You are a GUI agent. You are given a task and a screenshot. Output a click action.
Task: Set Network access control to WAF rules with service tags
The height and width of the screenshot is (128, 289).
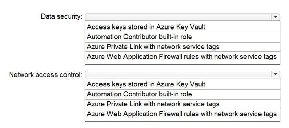(x=182, y=114)
